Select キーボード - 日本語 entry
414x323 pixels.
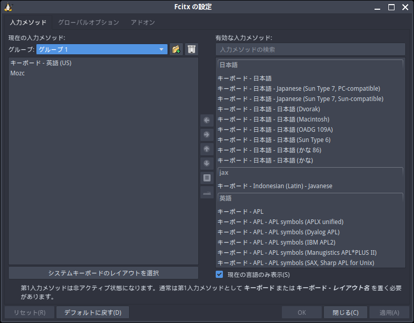tap(310, 78)
